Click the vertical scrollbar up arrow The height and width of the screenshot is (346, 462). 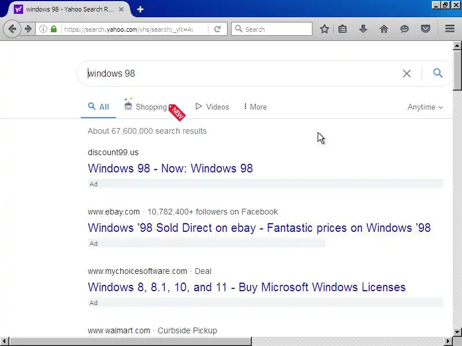point(457,46)
